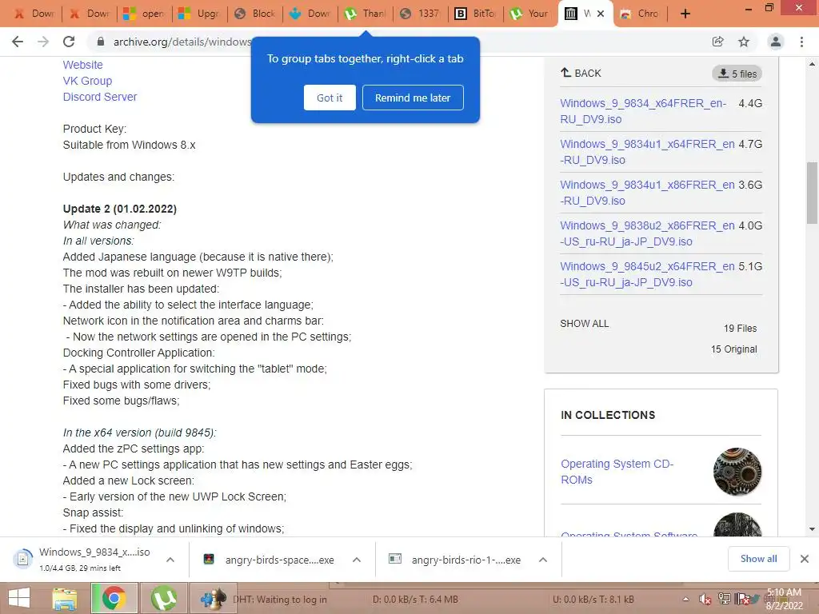Close the downloads bar
Viewport: 819px width, 614px height.
tap(805, 559)
